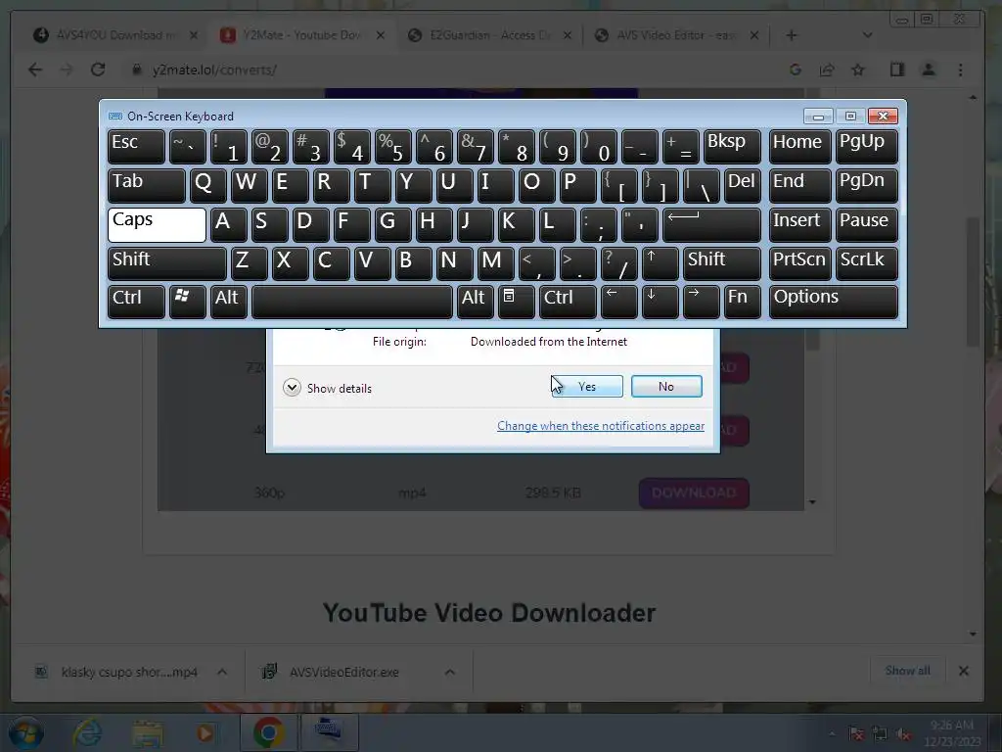This screenshot has height=752, width=1002.
Task: Tap the Esc key on On-Screen Keyboard
Action: (136, 147)
